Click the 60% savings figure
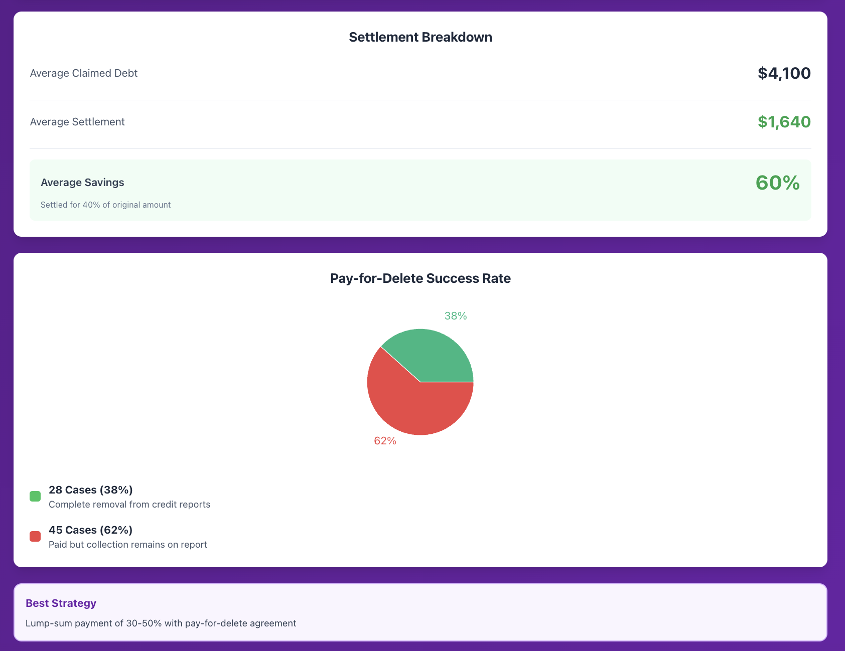Viewport: 845px width, 651px height. click(x=778, y=183)
